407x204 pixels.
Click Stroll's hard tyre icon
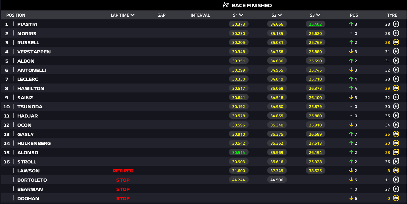[x=396, y=162]
